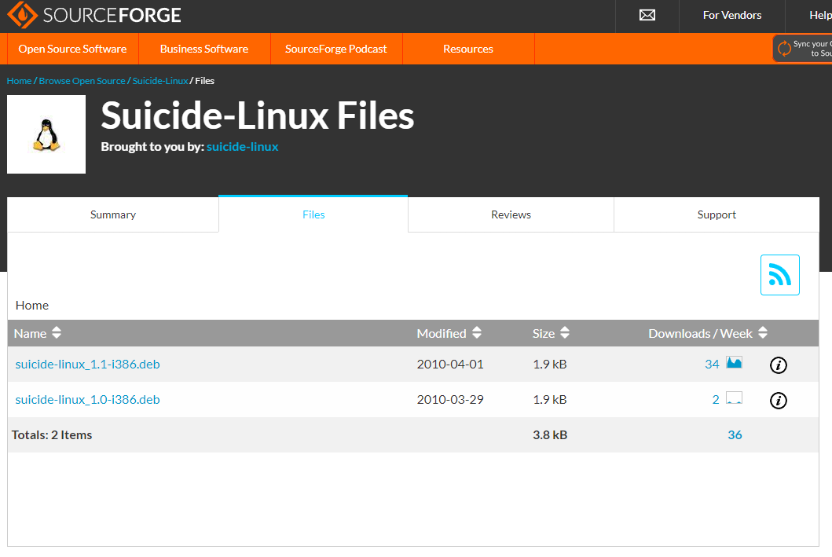The image size is (832, 557).
Task: Click the Home folder path label
Action: [x=32, y=306]
